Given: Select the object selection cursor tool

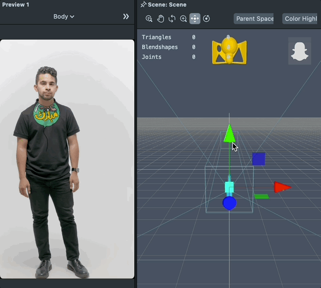Looking at the screenshot, I should click(149, 19).
